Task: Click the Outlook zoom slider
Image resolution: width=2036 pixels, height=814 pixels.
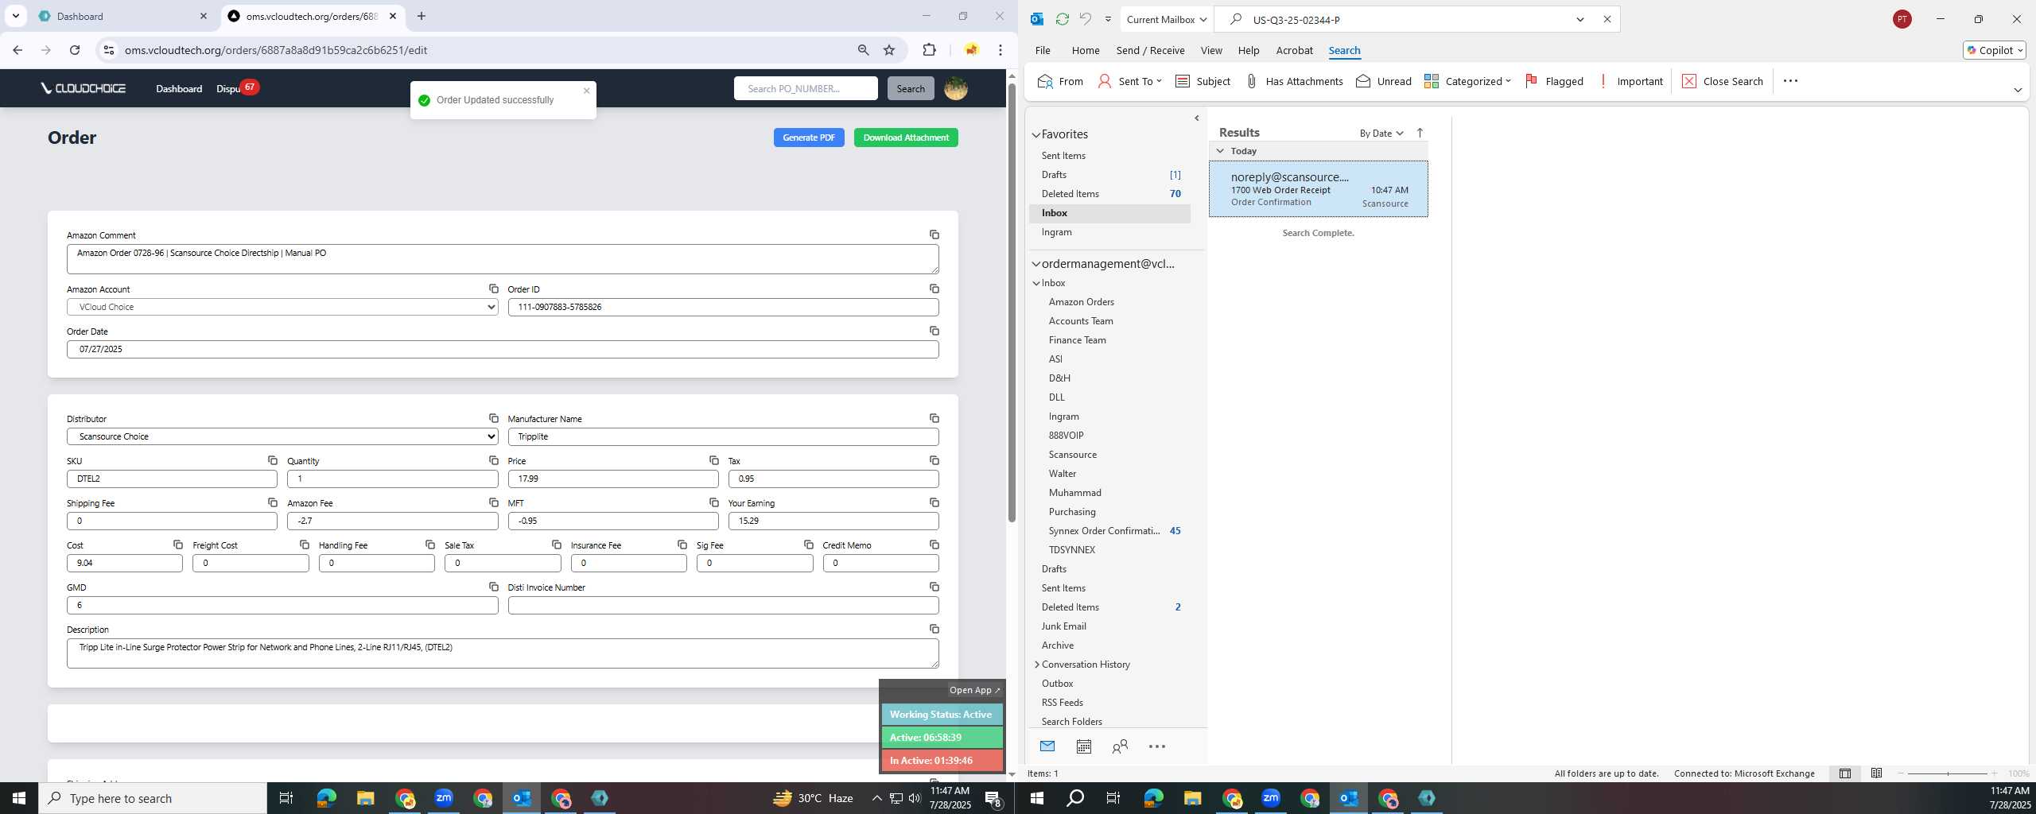Action: (x=1947, y=773)
